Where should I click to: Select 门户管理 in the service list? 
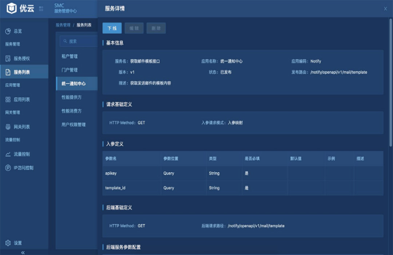coord(70,70)
